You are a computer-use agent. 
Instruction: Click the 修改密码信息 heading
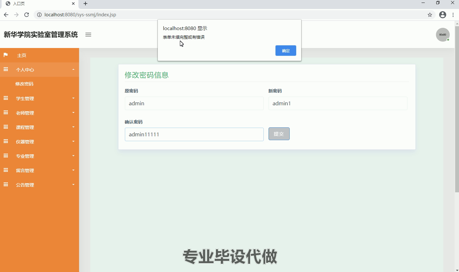(x=147, y=75)
